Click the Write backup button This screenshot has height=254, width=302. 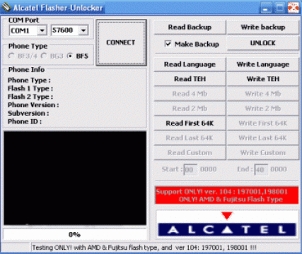[x=263, y=28]
